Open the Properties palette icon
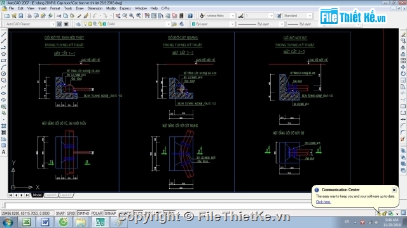 coord(147,16)
